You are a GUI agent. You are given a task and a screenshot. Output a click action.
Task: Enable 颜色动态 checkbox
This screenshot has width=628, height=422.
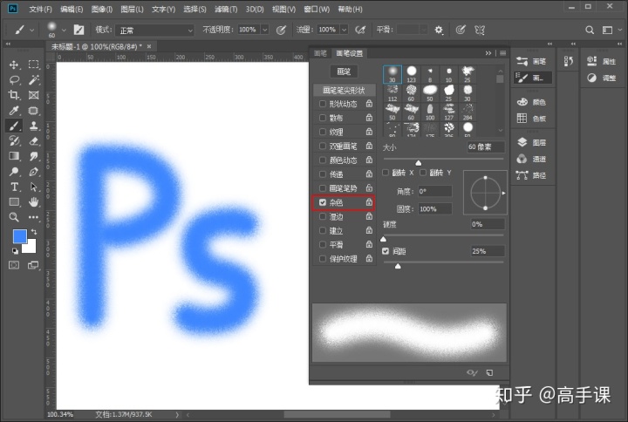click(323, 160)
